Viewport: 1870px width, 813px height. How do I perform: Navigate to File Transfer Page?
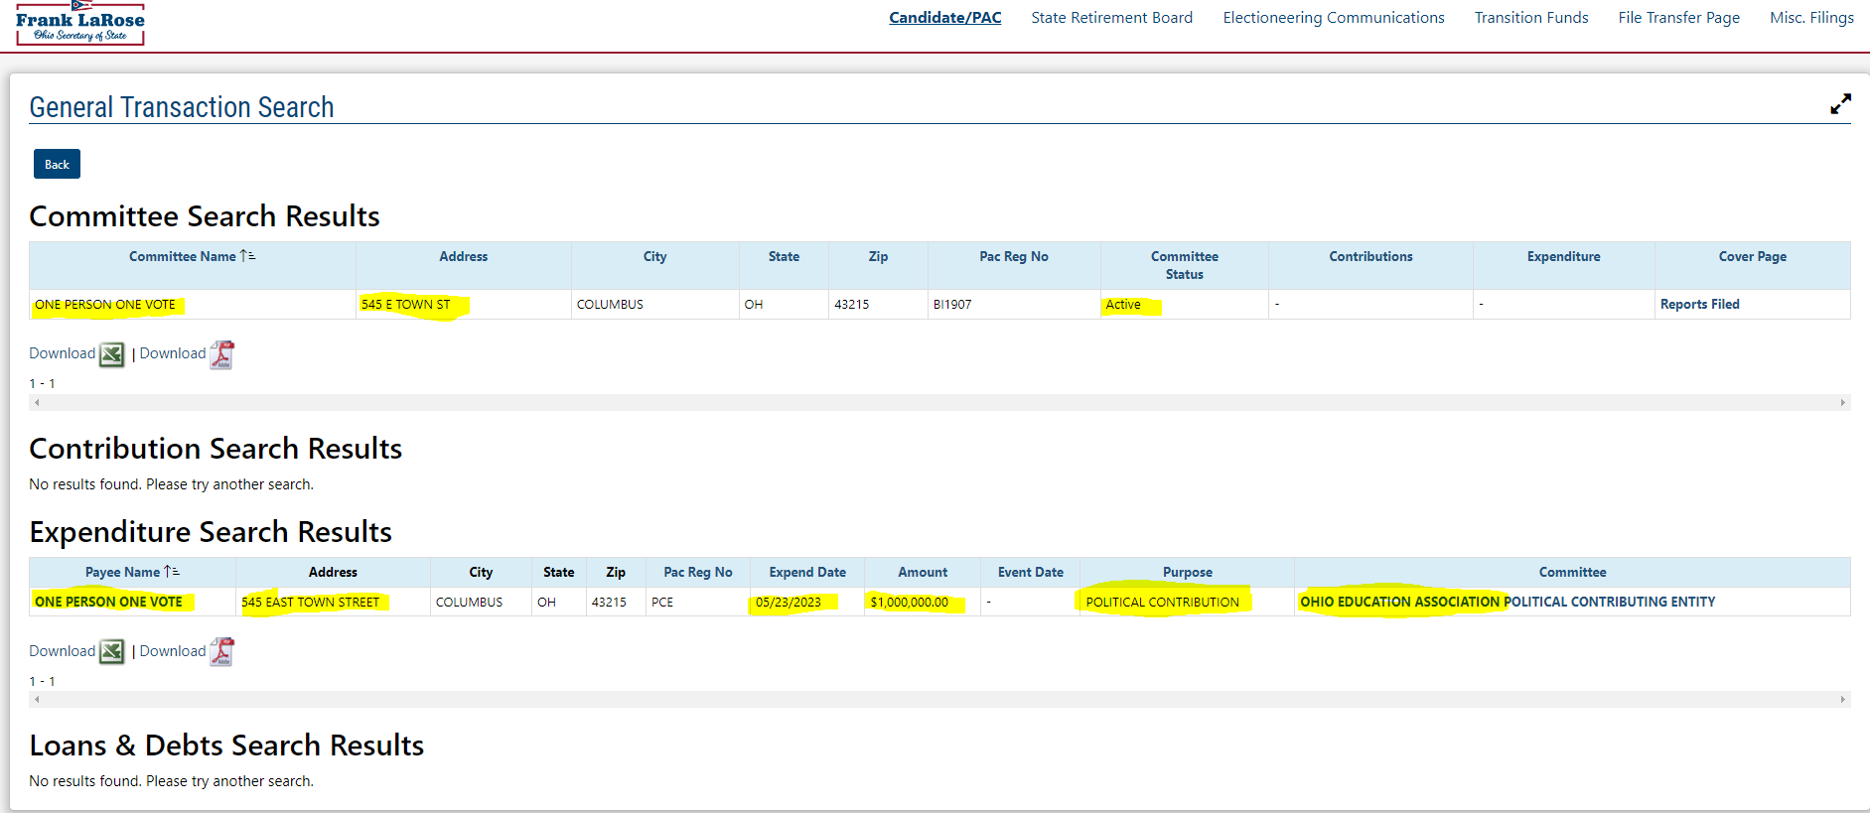point(1678,18)
